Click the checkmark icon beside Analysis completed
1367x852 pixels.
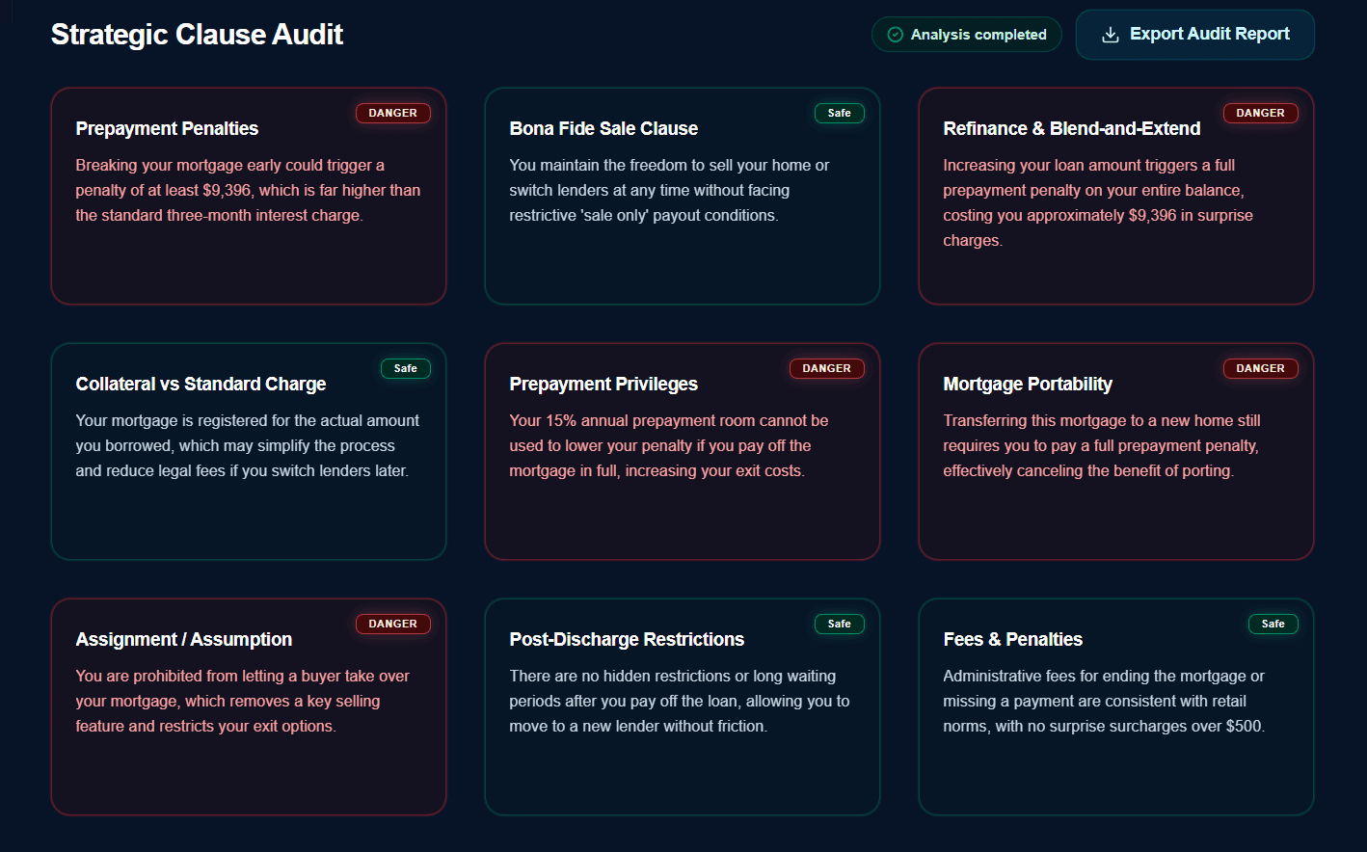896,35
